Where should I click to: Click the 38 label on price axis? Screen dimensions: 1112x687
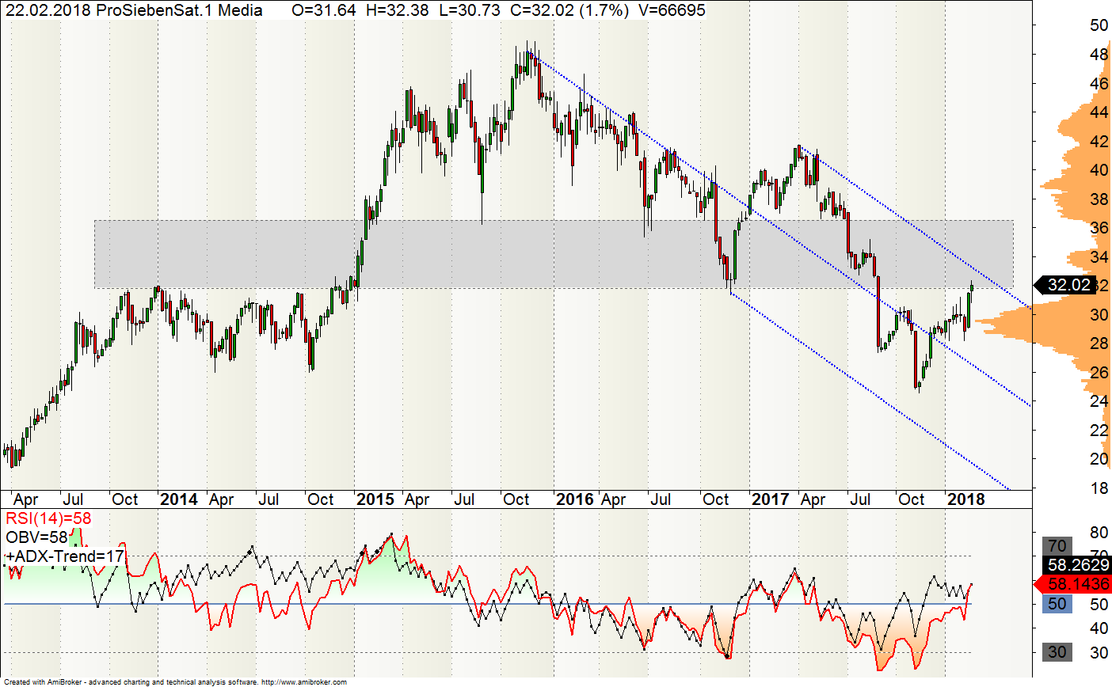(1099, 199)
